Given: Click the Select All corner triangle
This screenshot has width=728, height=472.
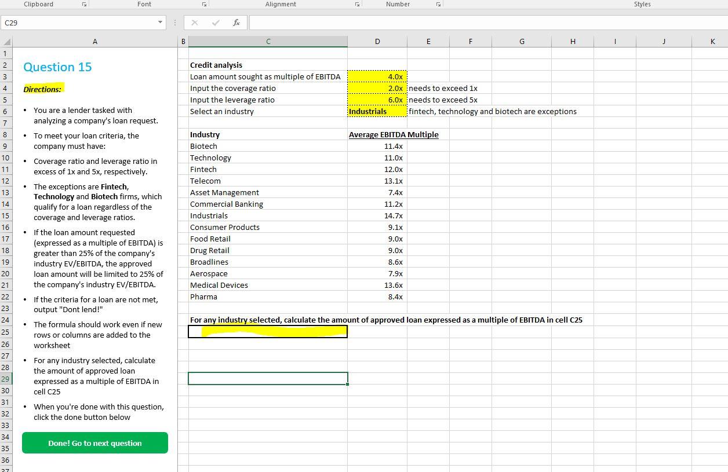Looking at the screenshot, I should [6, 42].
